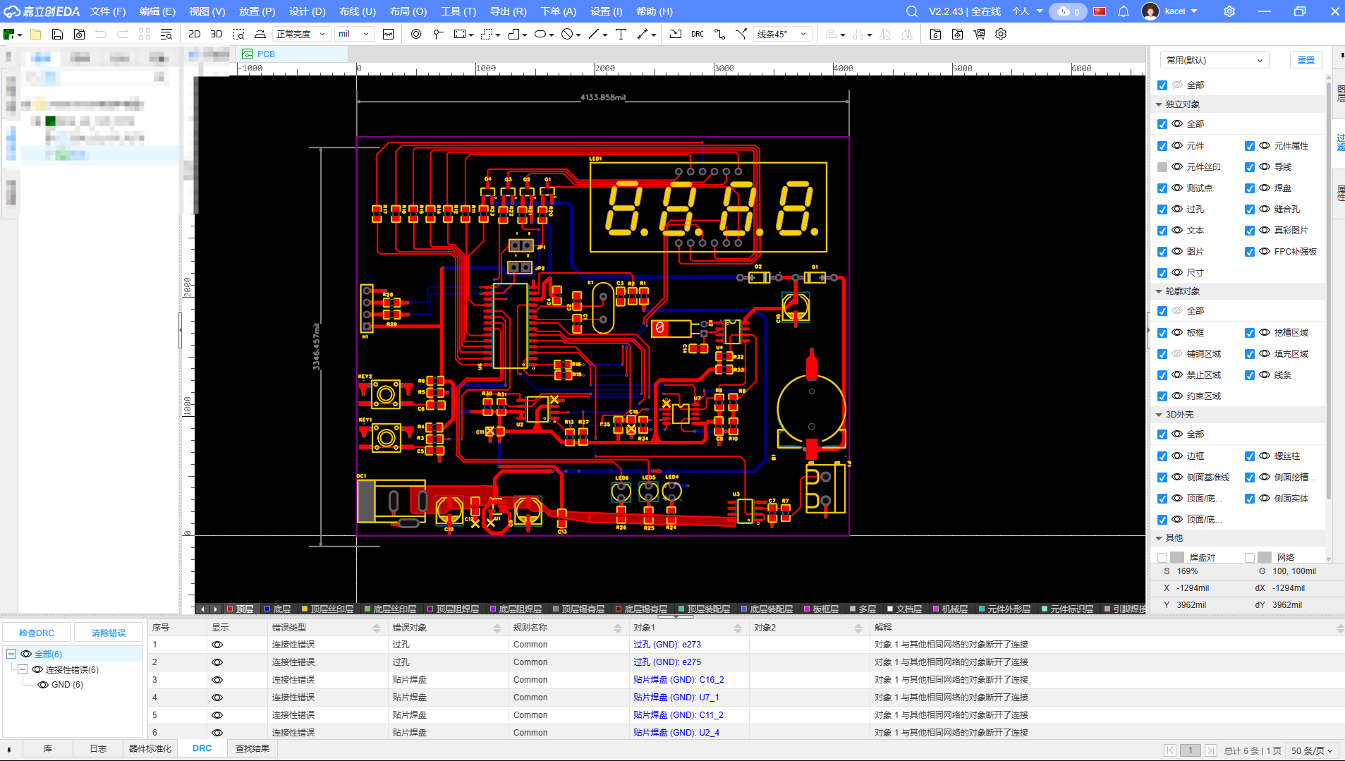Open the notifications bell
The width and height of the screenshot is (1345, 761).
1124,11
